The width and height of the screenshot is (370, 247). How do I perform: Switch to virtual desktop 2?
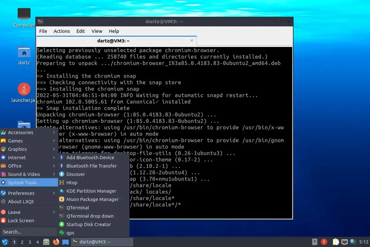[22, 242]
